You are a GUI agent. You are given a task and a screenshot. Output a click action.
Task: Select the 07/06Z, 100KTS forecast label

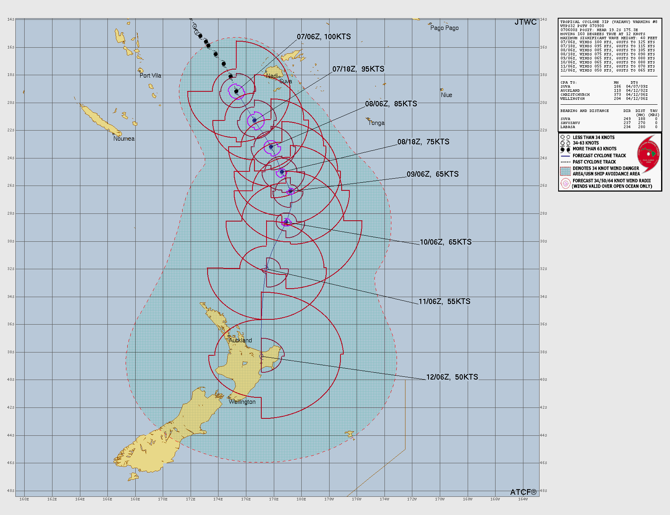pyautogui.click(x=323, y=37)
